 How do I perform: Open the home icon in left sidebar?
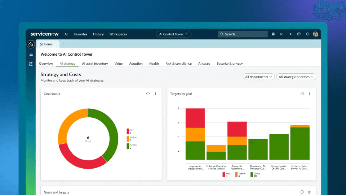(x=31, y=44)
